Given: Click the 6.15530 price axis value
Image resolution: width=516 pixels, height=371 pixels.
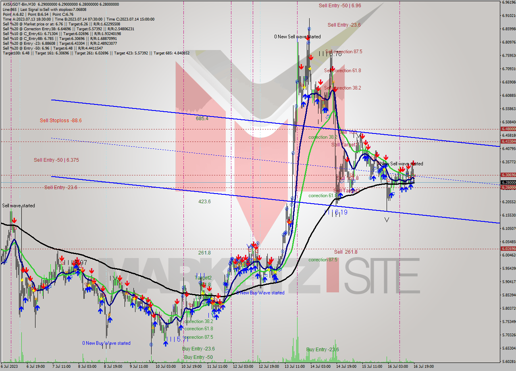Looking at the screenshot, I should 509,215.
